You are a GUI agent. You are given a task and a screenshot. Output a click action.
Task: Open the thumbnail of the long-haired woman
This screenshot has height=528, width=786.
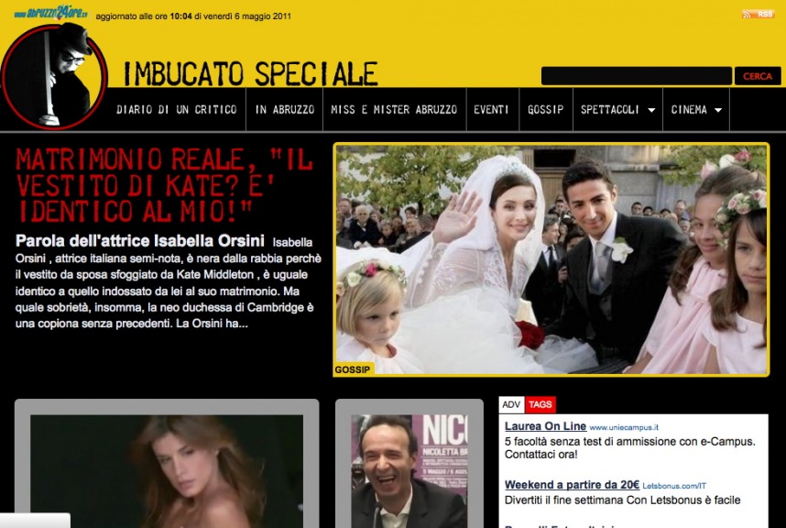(x=167, y=471)
